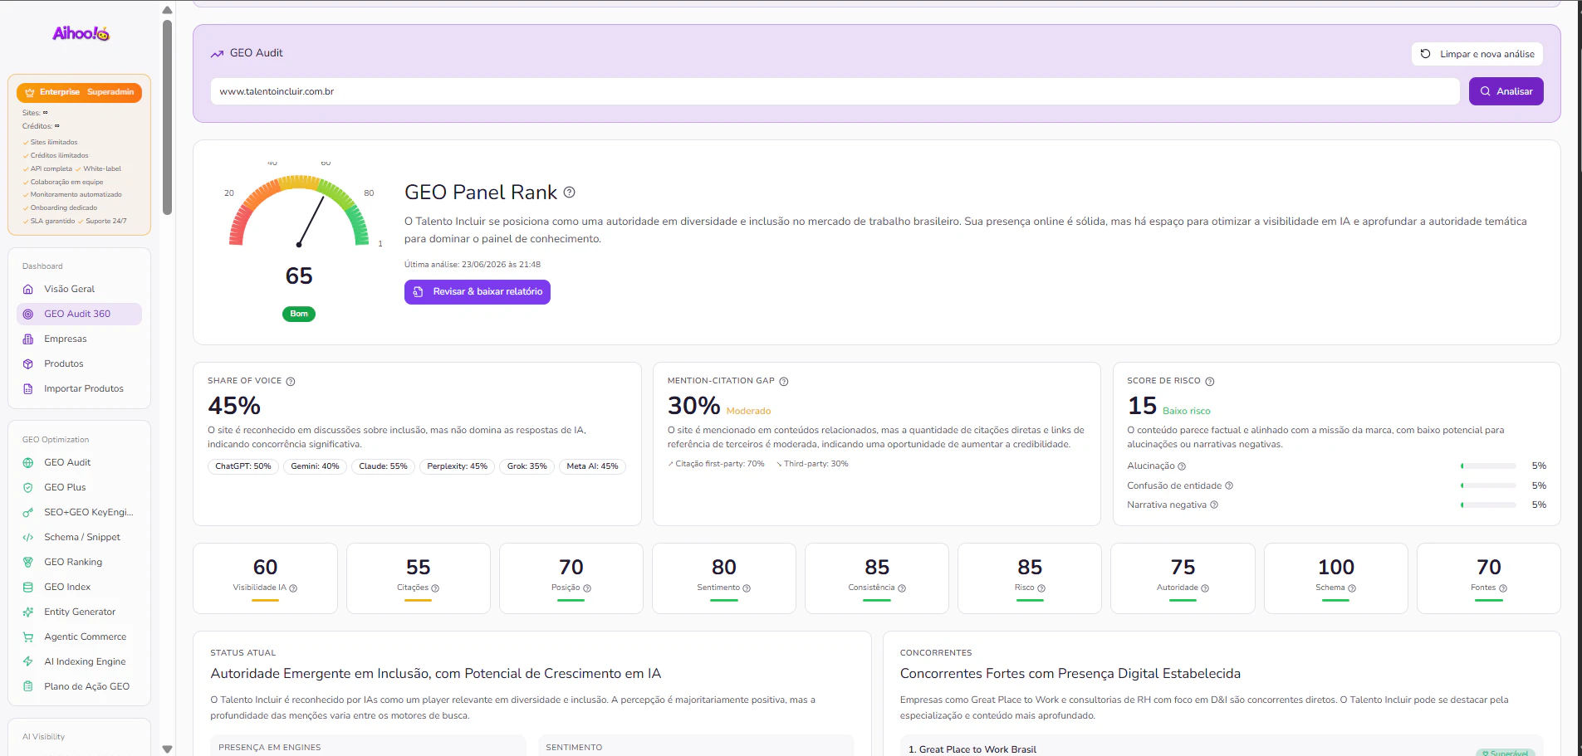
Task: Click the Aihoo logo
Action: click(81, 33)
